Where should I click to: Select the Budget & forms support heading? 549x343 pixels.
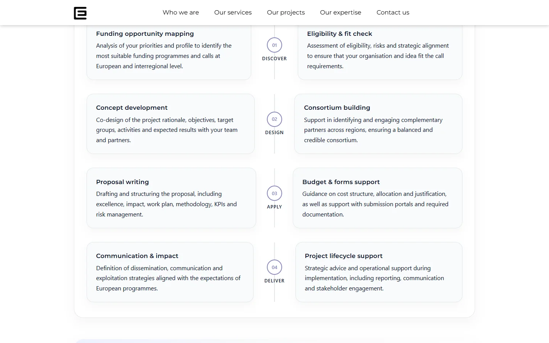341,182
